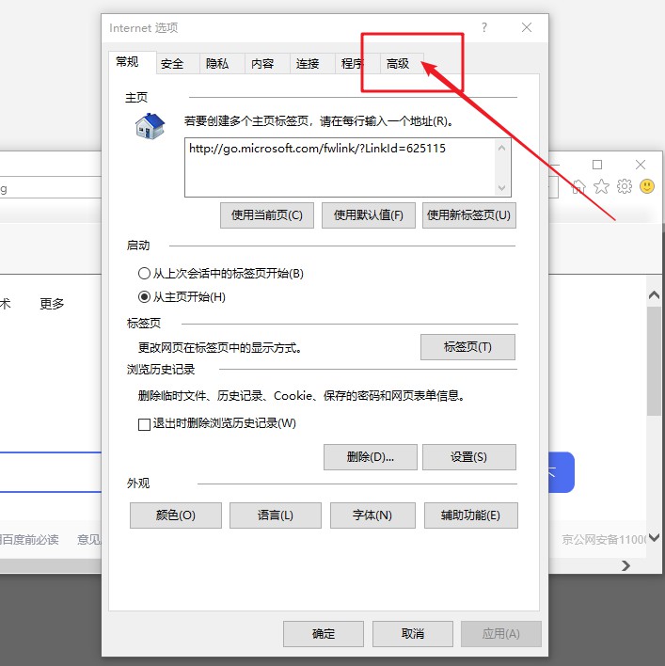
Task: Select 从上次会话中的标签页开始 radio button
Action: coord(144,274)
